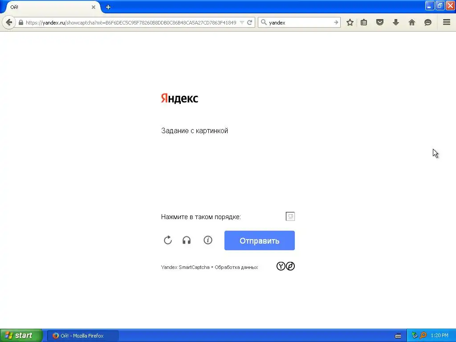Reload the page from the address bar
Viewport: 456px width, 342px height.
click(249, 22)
